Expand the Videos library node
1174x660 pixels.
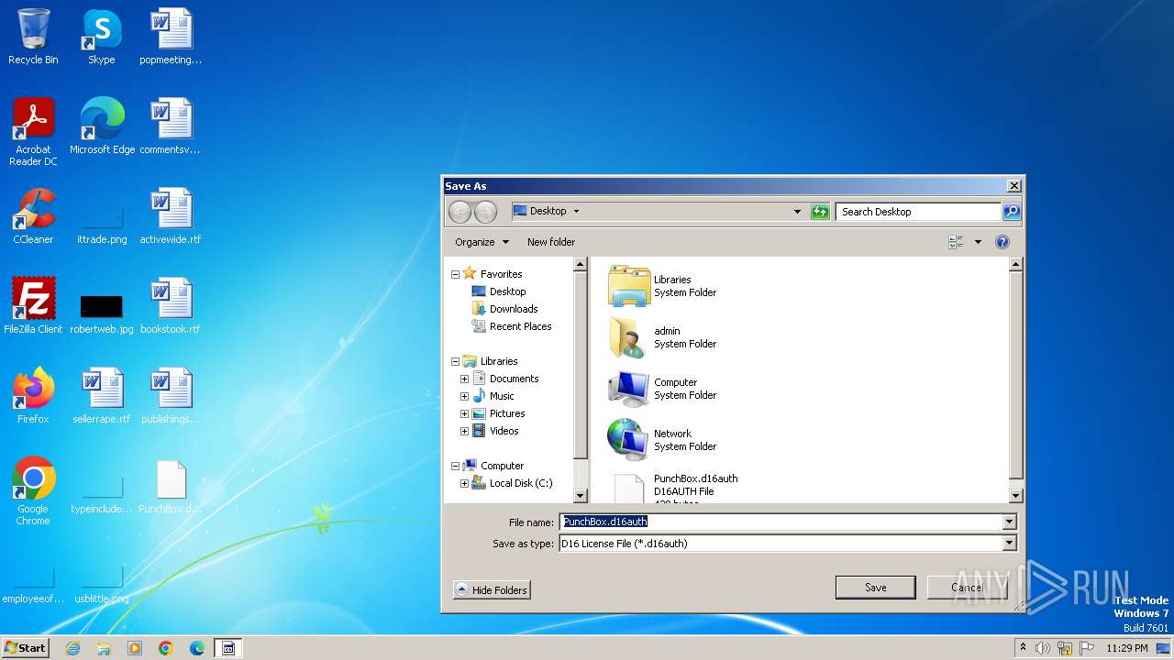click(x=464, y=431)
